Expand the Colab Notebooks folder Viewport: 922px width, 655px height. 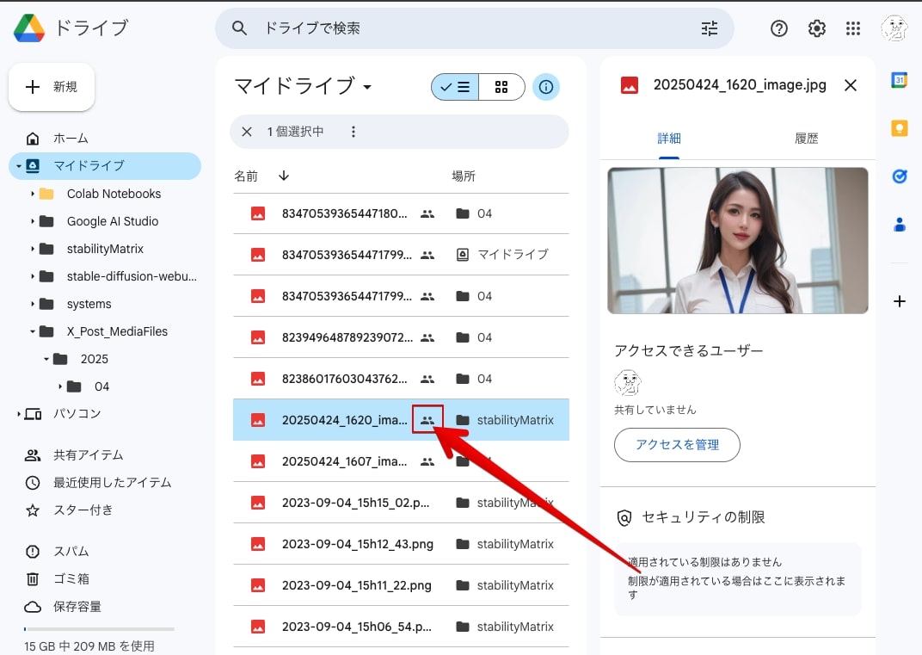33,194
